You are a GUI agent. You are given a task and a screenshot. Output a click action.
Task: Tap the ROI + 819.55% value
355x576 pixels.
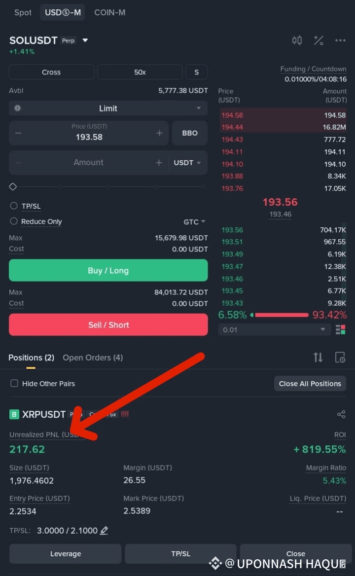pos(319,449)
